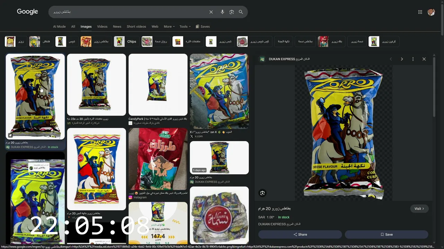Click the In stock label in preview

click(x=284, y=217)
